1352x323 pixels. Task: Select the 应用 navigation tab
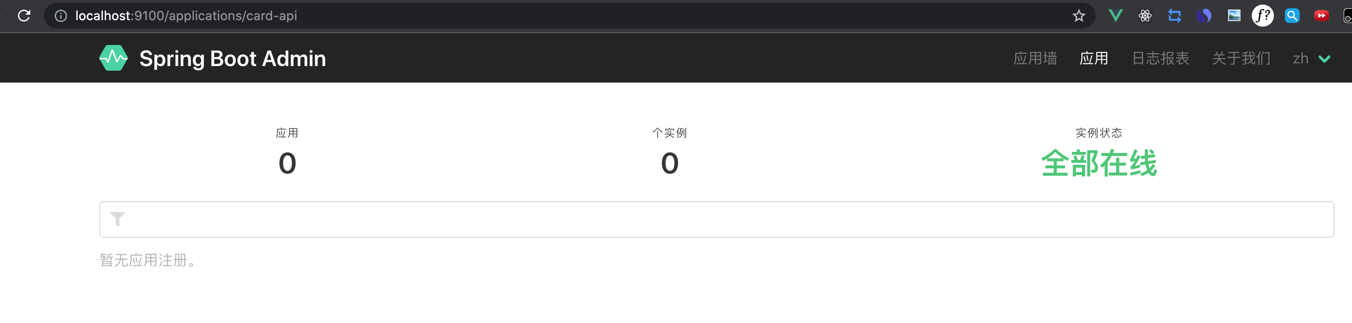pyautogui.click(x=1094, y=58)
